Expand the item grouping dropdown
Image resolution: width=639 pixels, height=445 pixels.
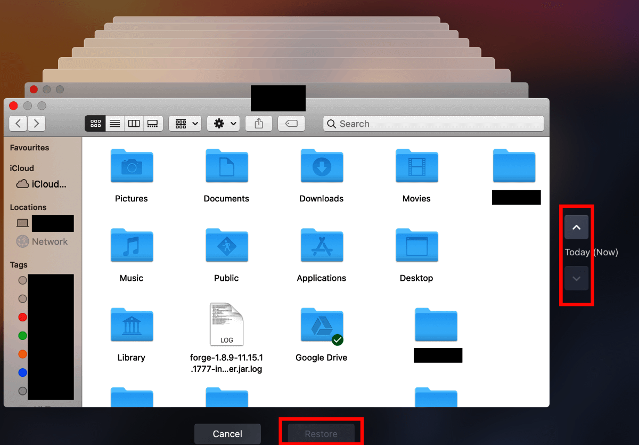[x=185, y=123]
